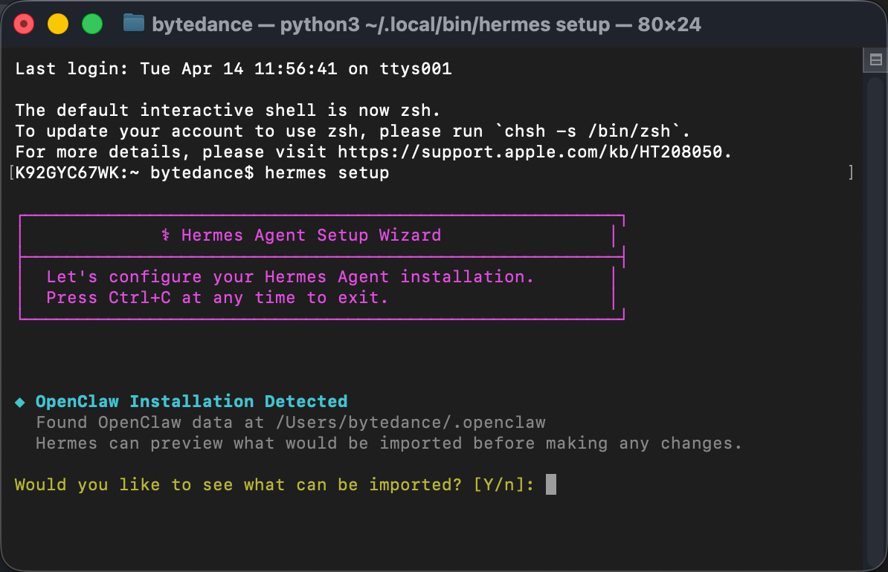Click the "Hermes Agent Setup Wizard" title
Image resolution: width=888 pixels, height=572 pixels.
311,235
